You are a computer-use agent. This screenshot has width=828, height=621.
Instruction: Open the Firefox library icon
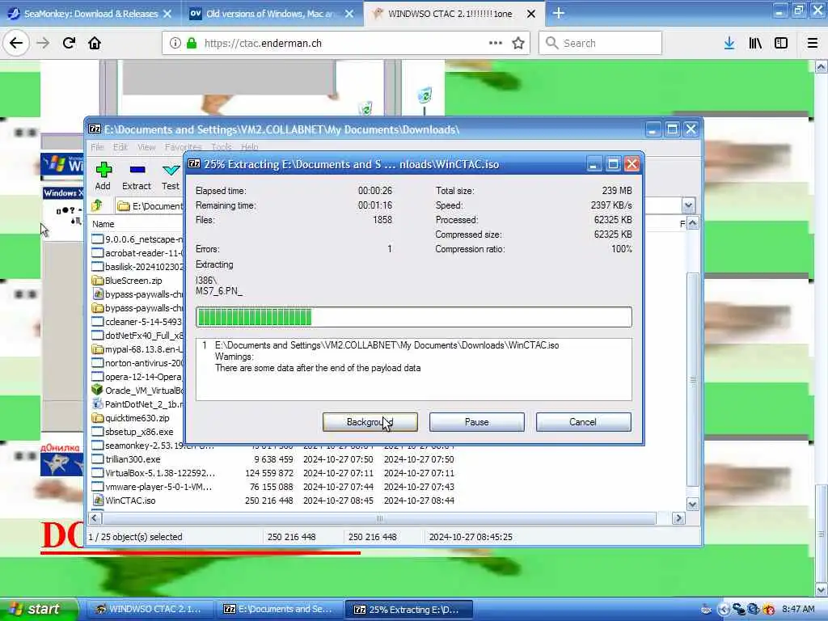click(755, 44)
